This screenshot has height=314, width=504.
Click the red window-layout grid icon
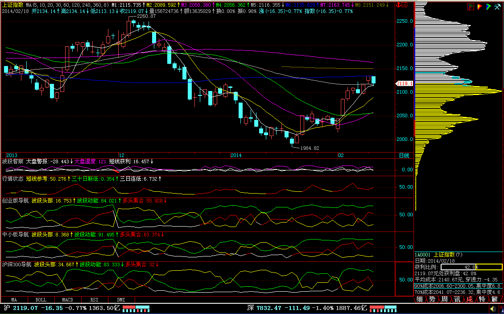click(x=406, y=5)
